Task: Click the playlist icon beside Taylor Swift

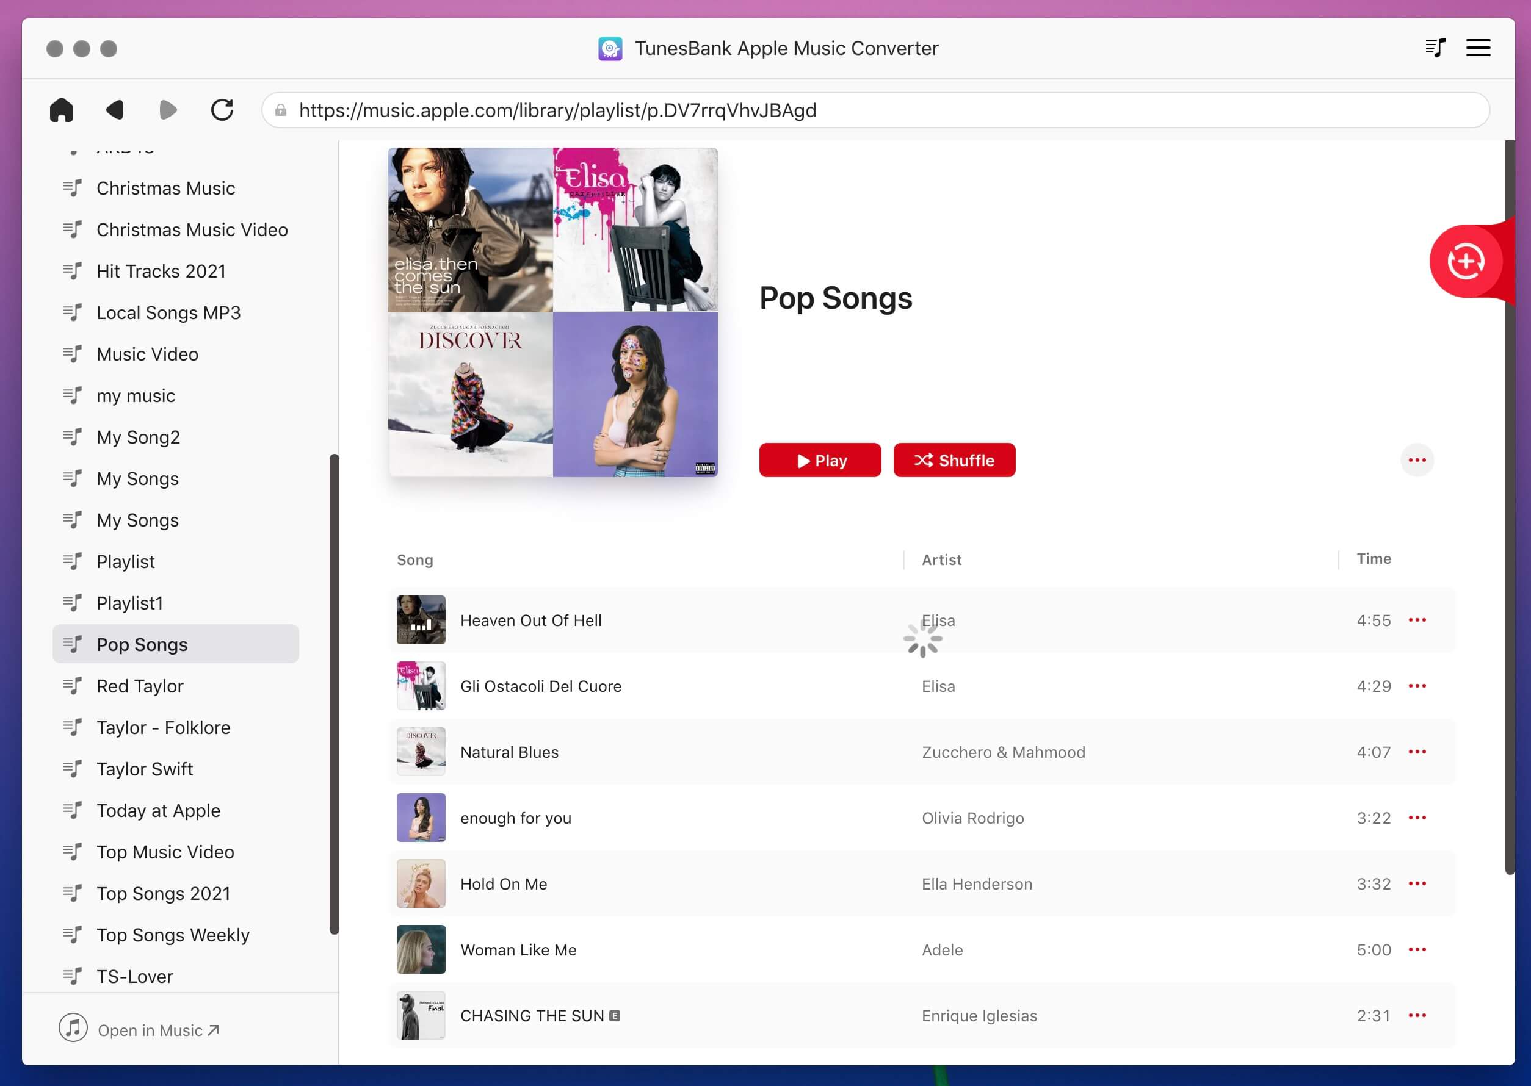Action: tap(72, 769)
